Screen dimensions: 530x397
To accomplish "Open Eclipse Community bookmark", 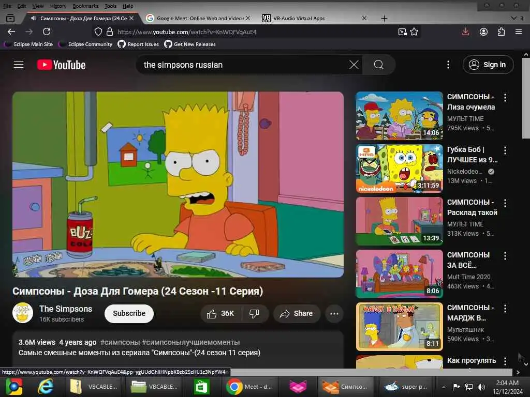I will tap(85, 44).
